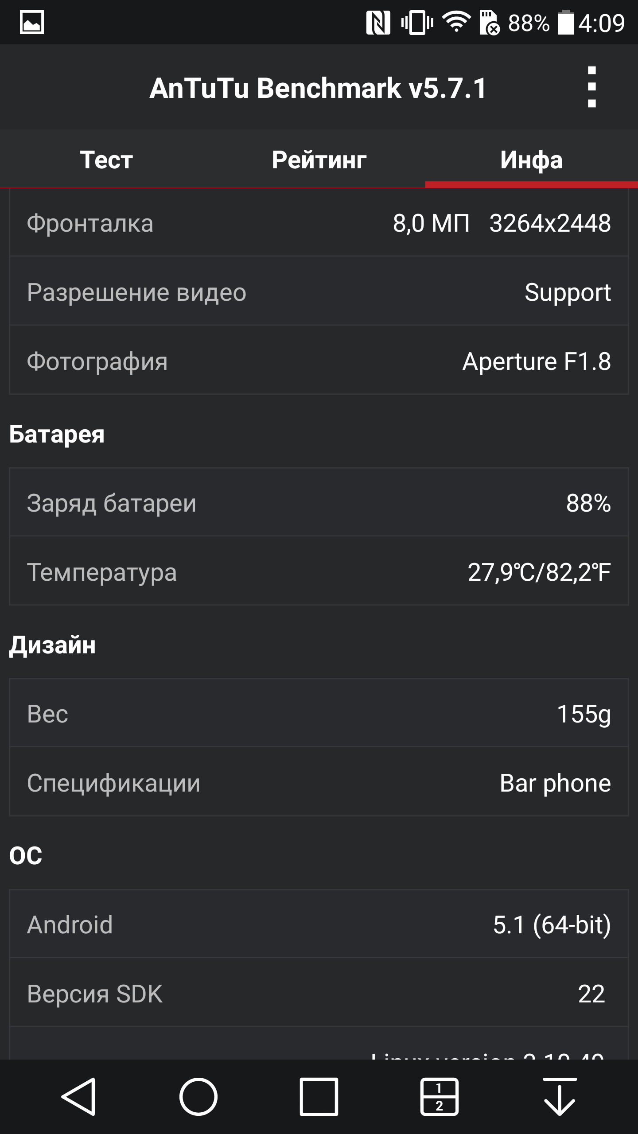Tap the Wi-Fi signal icon
638x1134 pixels.
(456, 22)
